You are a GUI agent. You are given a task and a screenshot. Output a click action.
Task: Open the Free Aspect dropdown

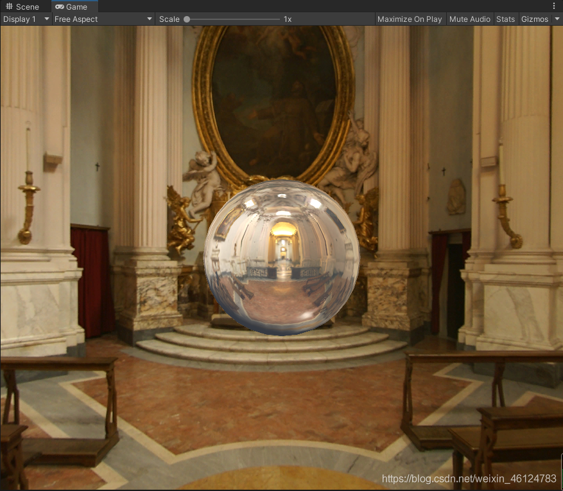point(103,19)
